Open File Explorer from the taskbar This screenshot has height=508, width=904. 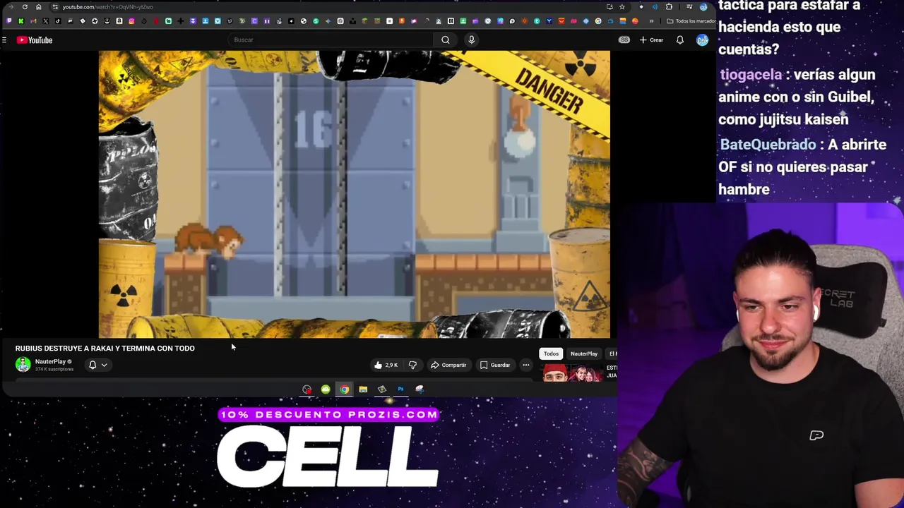363,389
